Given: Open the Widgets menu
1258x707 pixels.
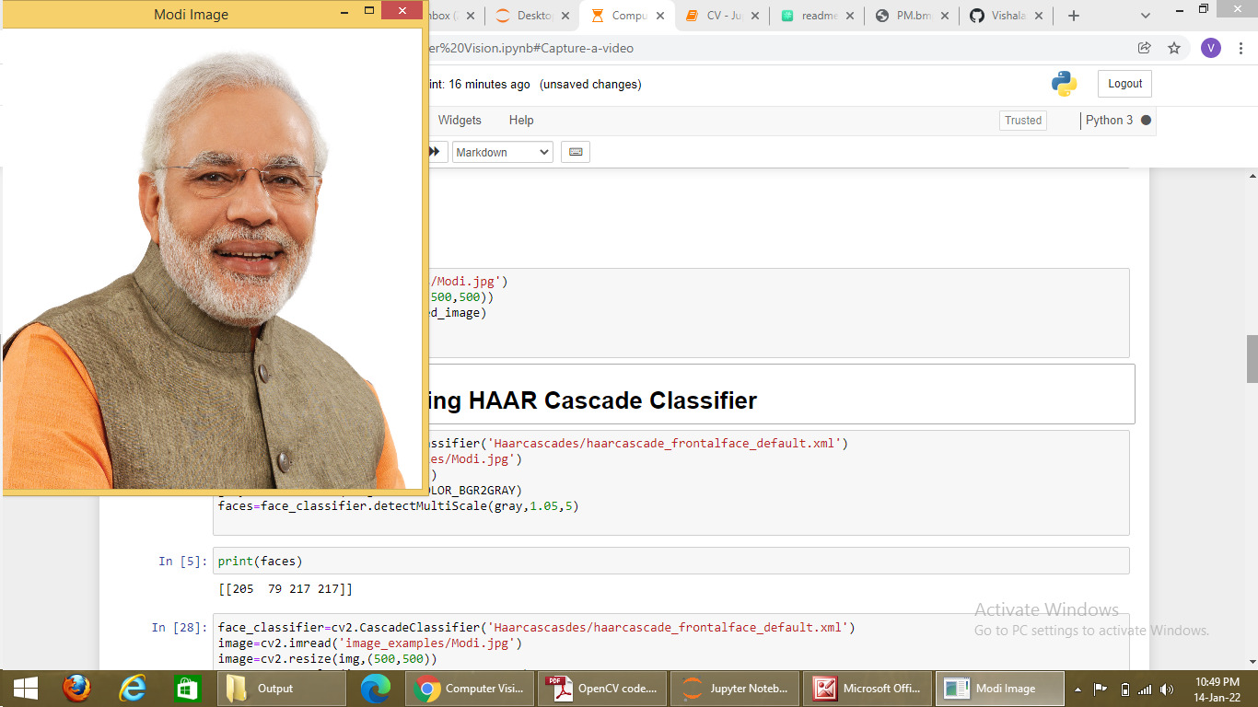Looking at the screenshot, I should coord(459,120).
